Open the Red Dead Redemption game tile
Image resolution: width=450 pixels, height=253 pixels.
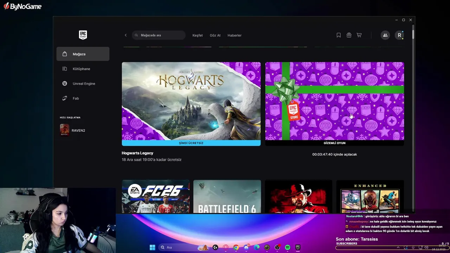(x=298, y=196)
